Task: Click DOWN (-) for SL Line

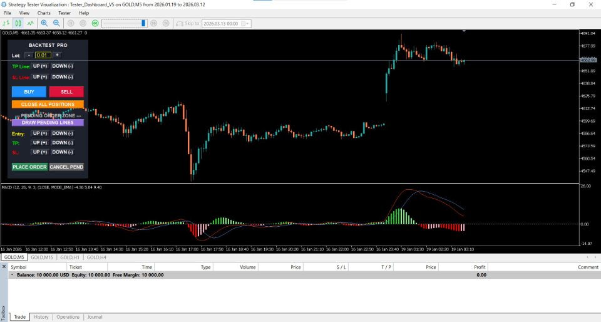Action: [x=63, y=77]
